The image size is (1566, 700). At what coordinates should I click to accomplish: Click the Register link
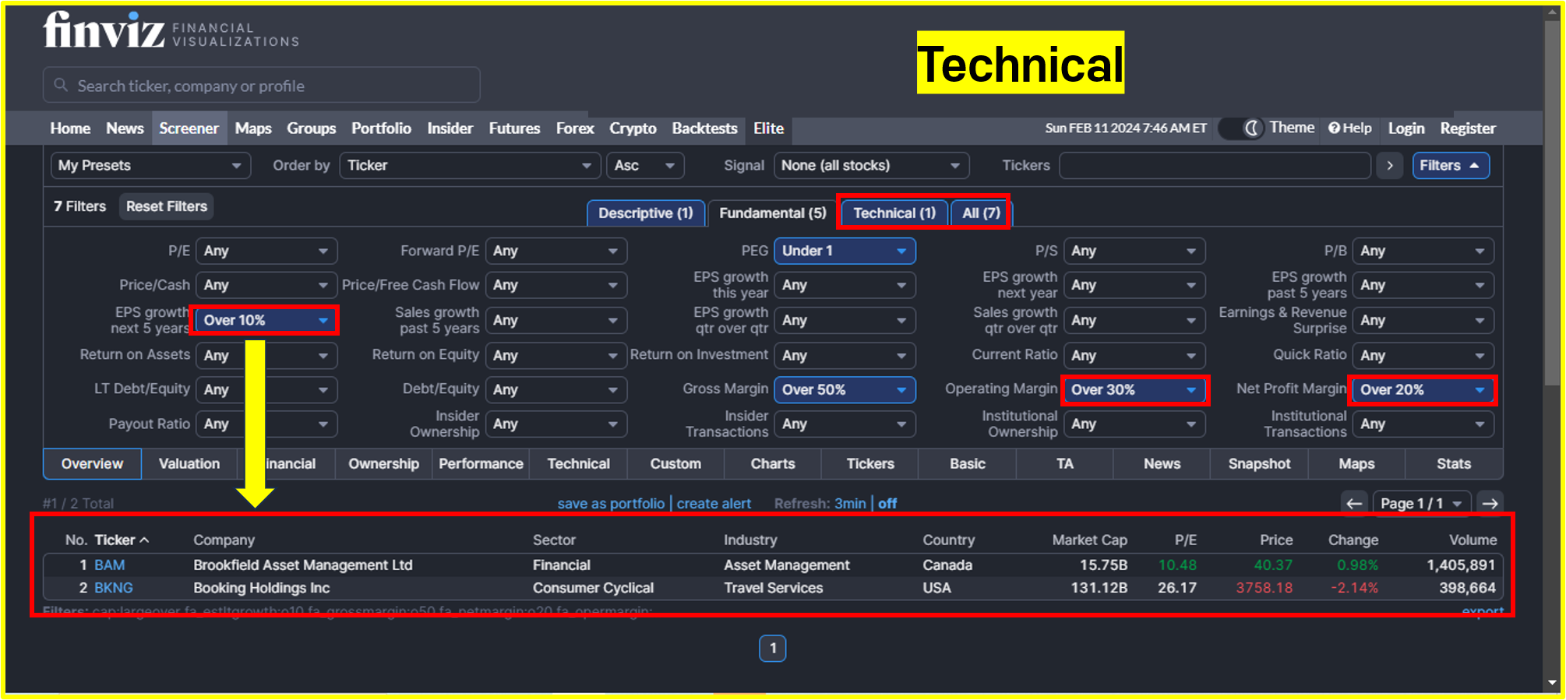click(x=1468, y=128)
